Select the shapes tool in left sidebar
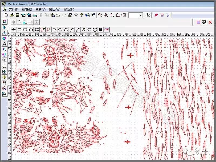The height and width of the screenshot is (162, 216). pos(4,38)
